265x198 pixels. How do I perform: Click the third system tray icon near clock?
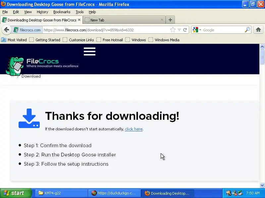[240, 193]
